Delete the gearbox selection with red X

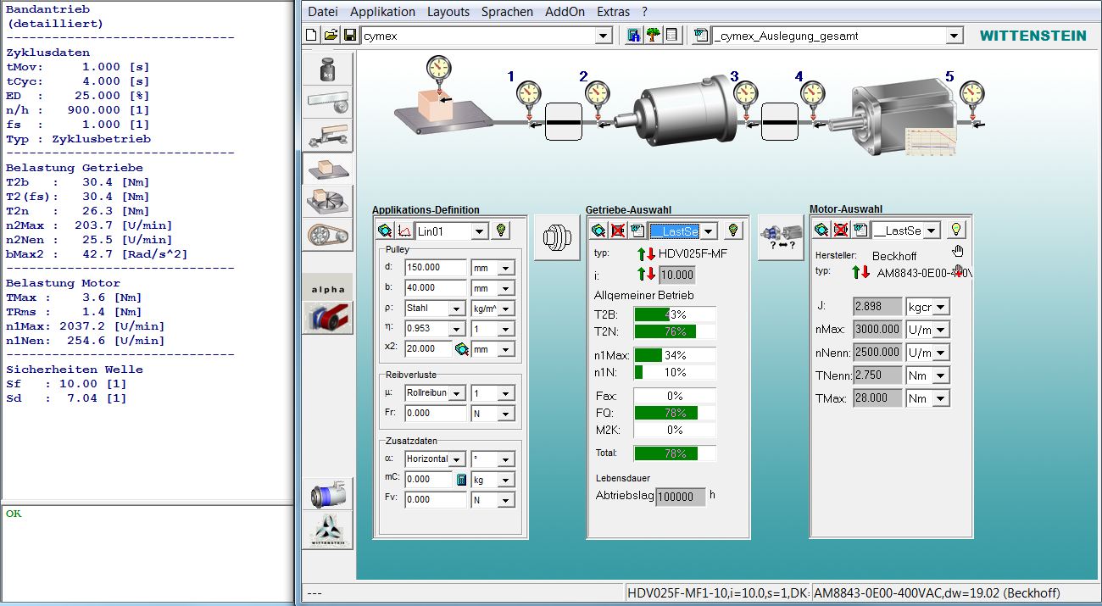[618, 231]
